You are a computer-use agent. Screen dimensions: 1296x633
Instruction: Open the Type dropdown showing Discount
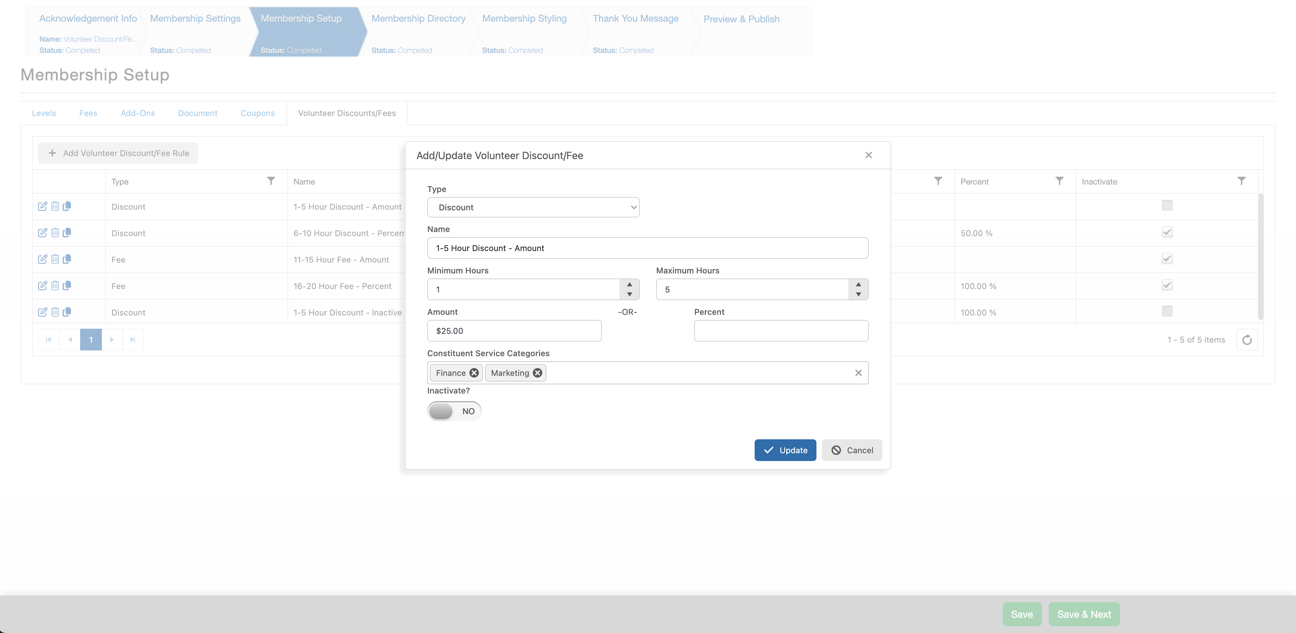click(x=533, y=208)
